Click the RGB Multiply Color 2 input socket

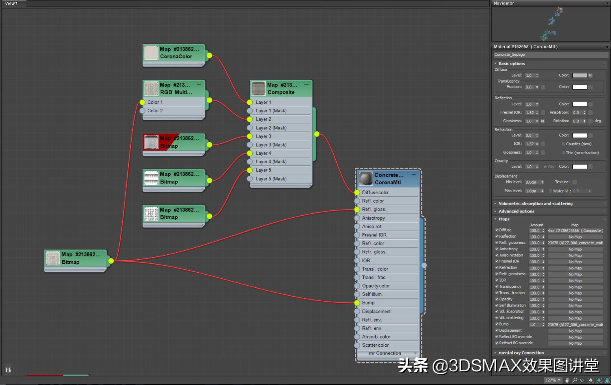(142, 111)
